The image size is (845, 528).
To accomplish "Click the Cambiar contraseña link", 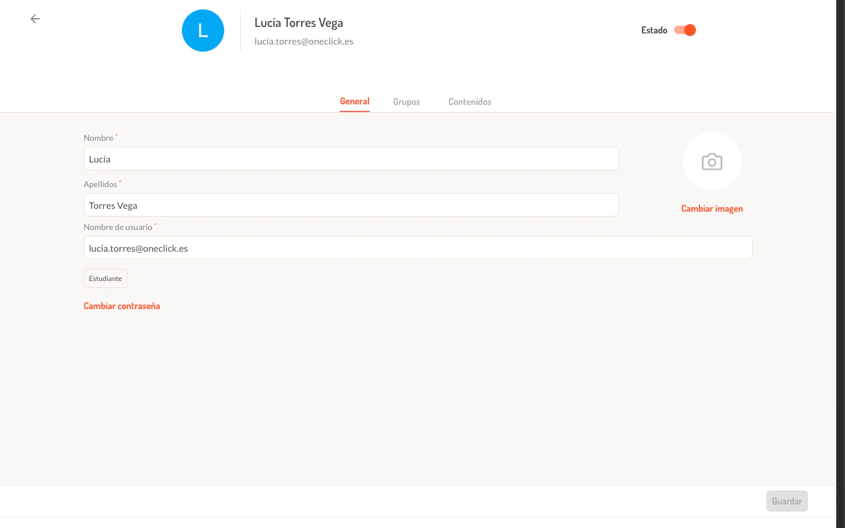I will click(122, 306).
